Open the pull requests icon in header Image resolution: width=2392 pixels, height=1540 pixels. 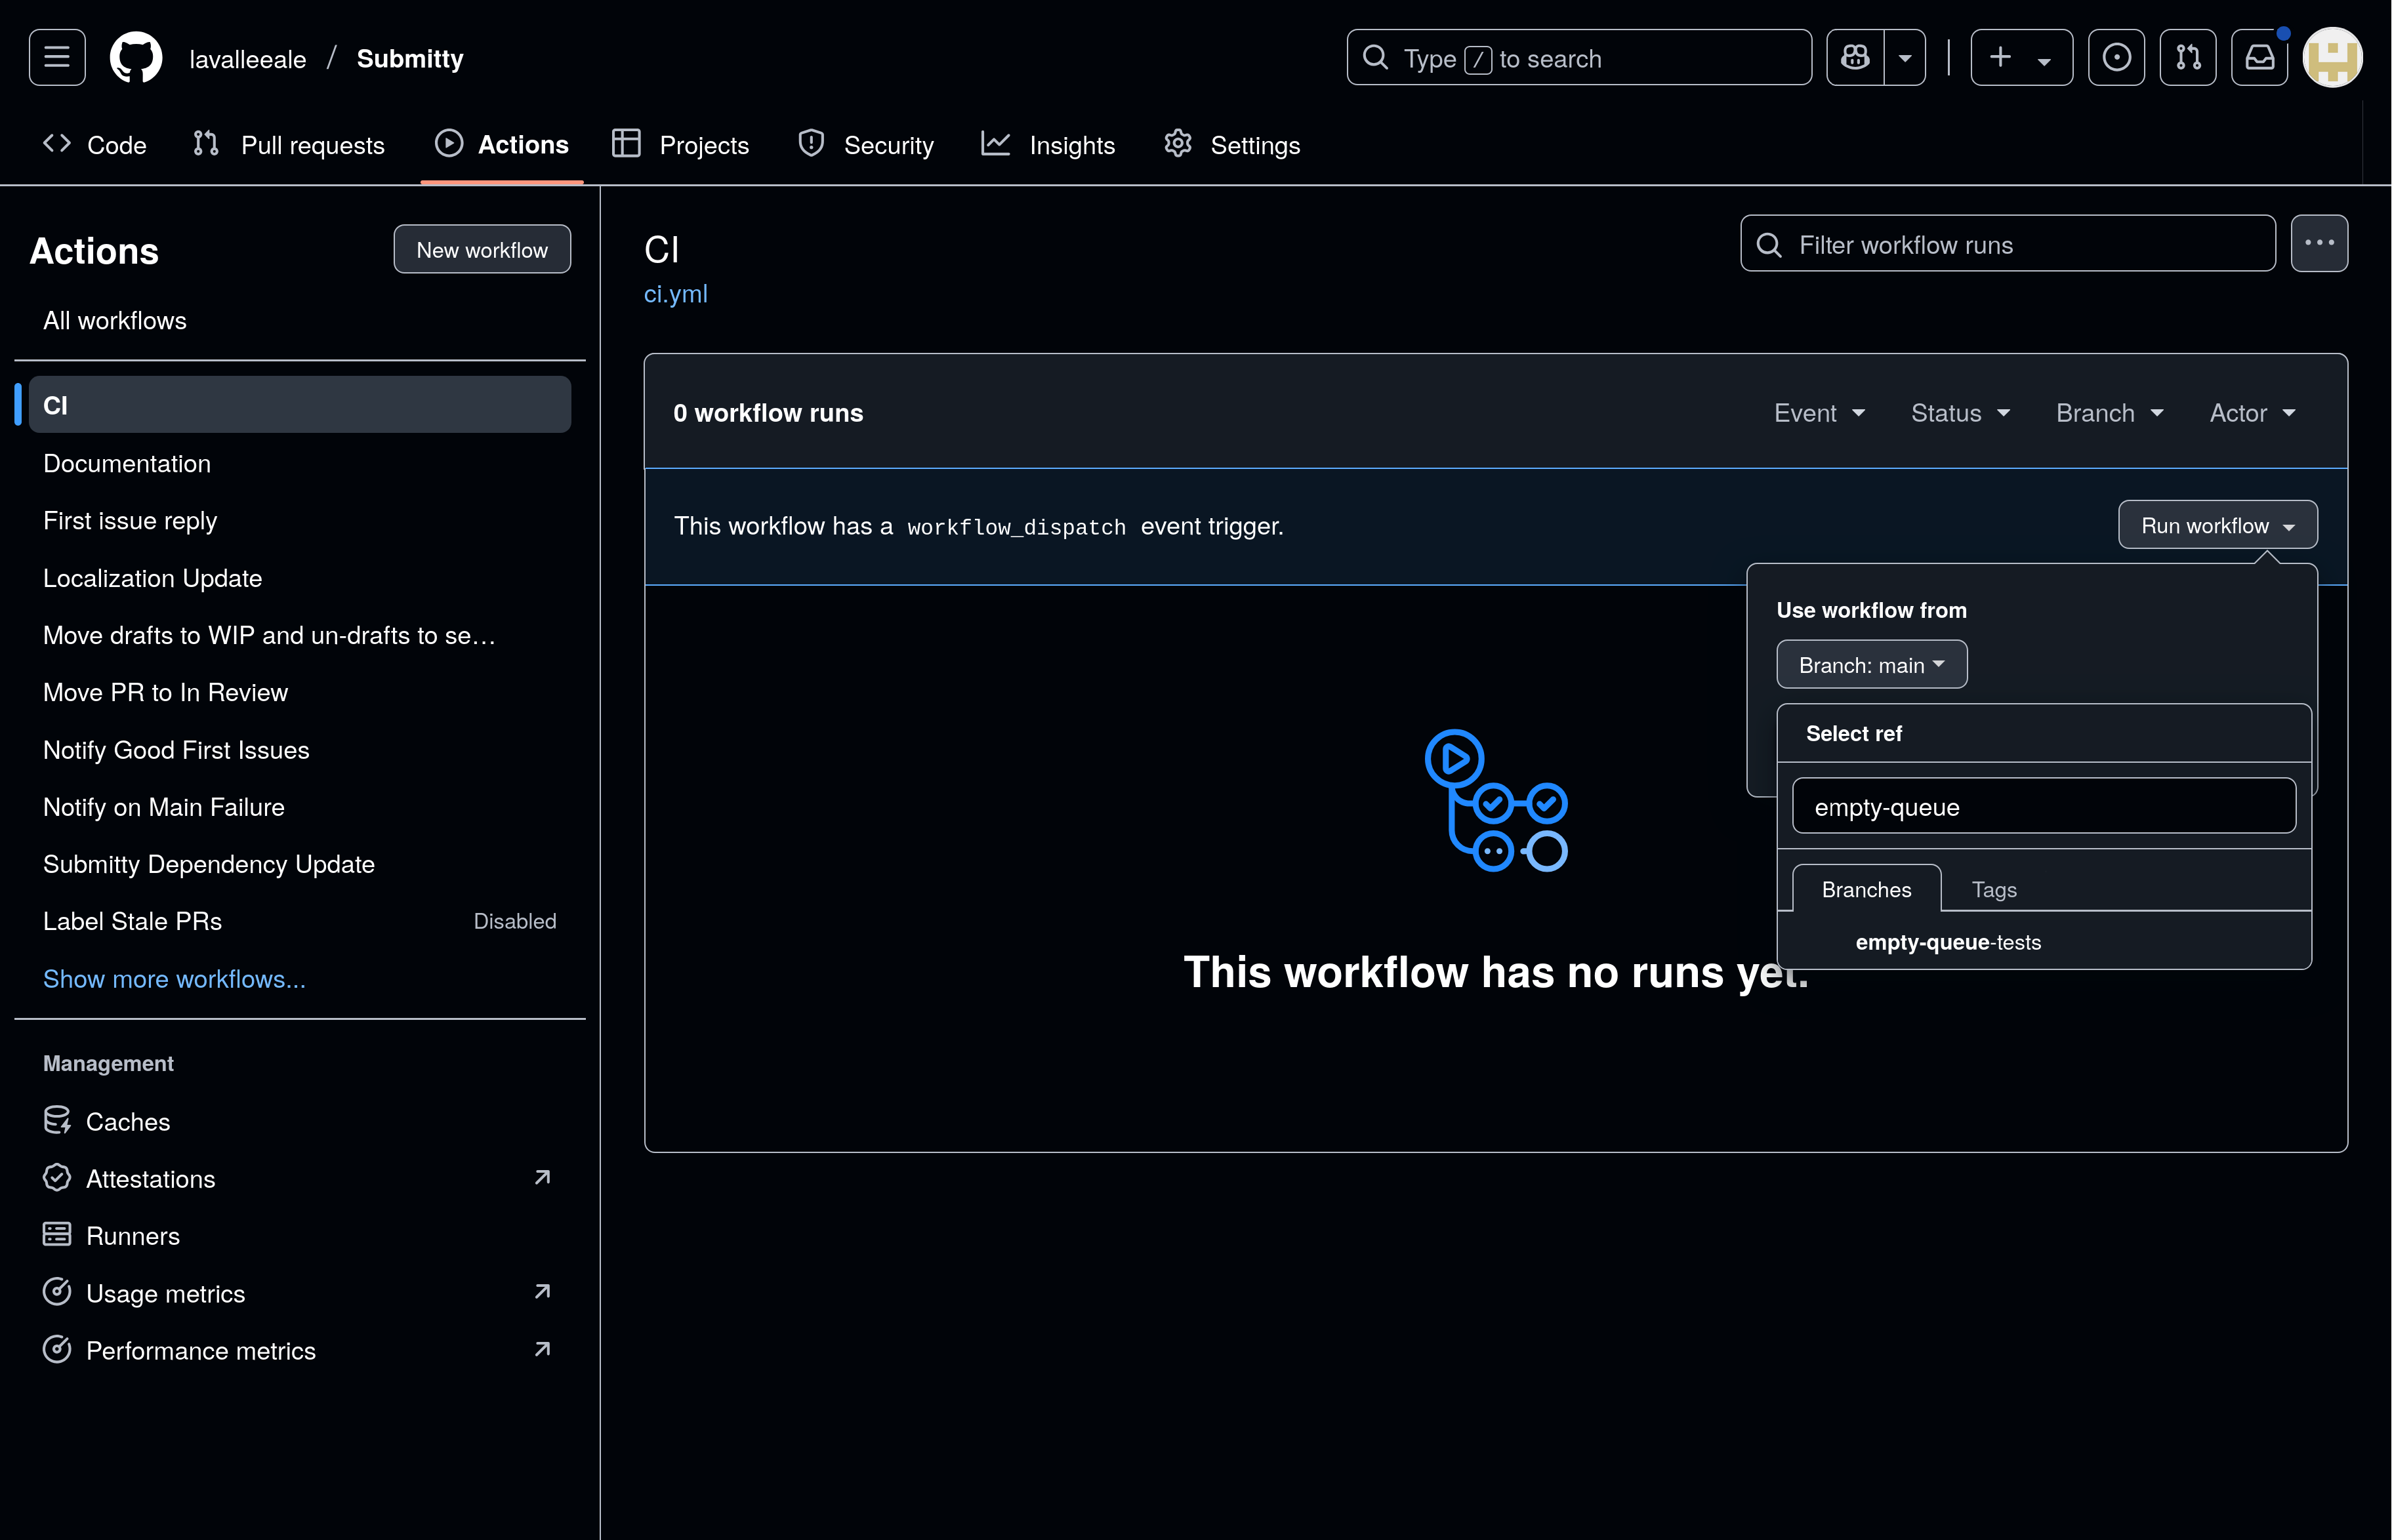[2188, 57]
